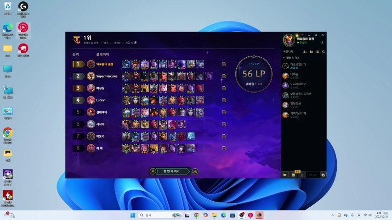Open weather widget in taskbar corner
The width and height of the screenshot is (392, 220).
[x=10, y=215]
